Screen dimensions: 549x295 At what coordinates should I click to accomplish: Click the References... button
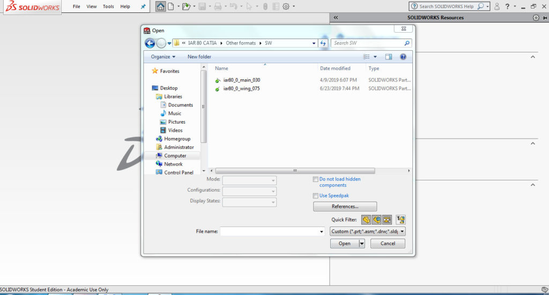[x=345, y=207]
